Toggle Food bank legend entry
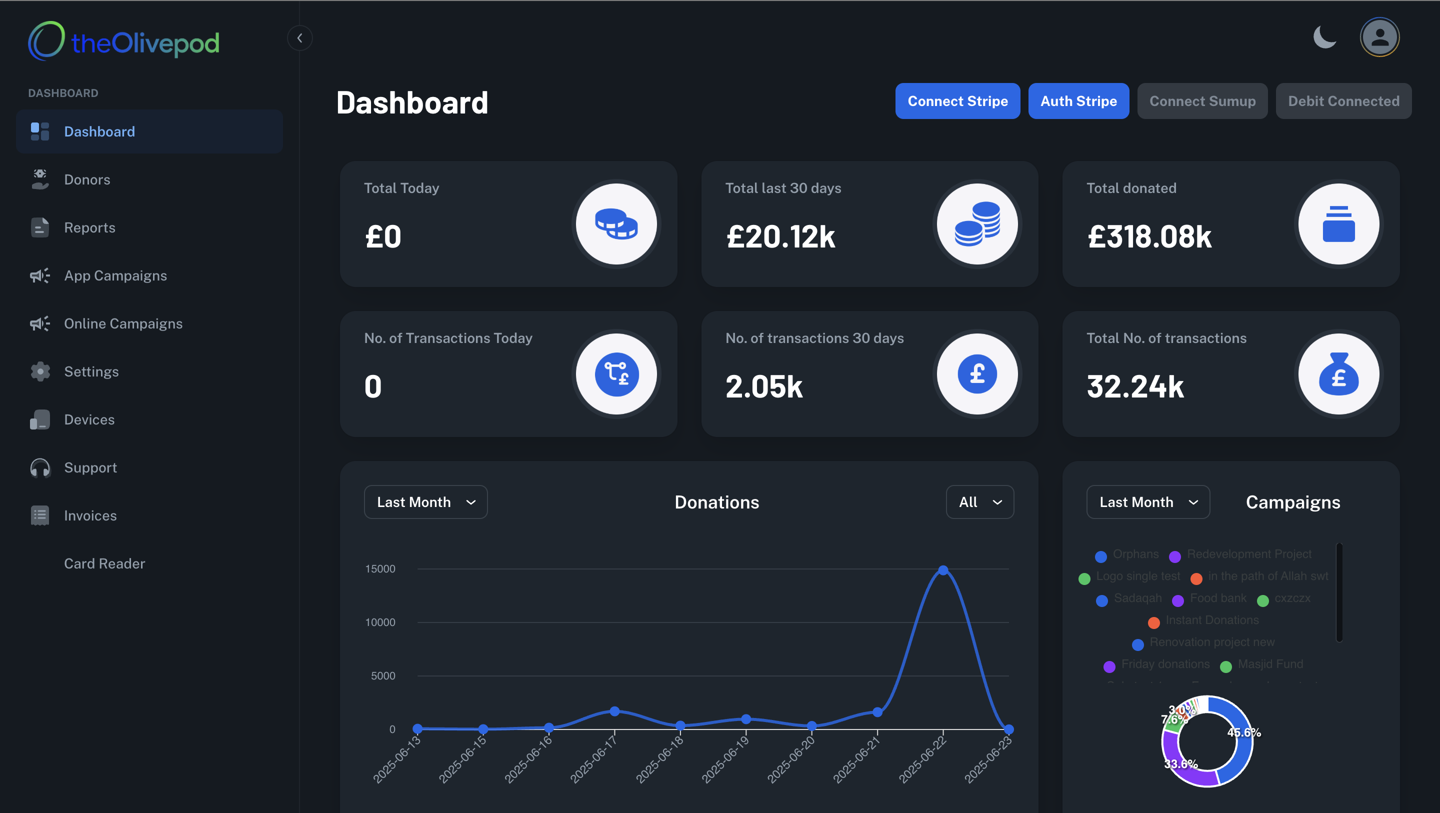This screenshot has height=813, width=1440. point(1209,598)
